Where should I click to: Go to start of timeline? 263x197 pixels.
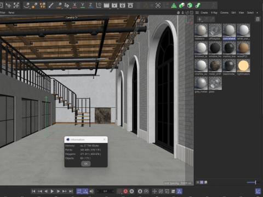pos(33,191)
